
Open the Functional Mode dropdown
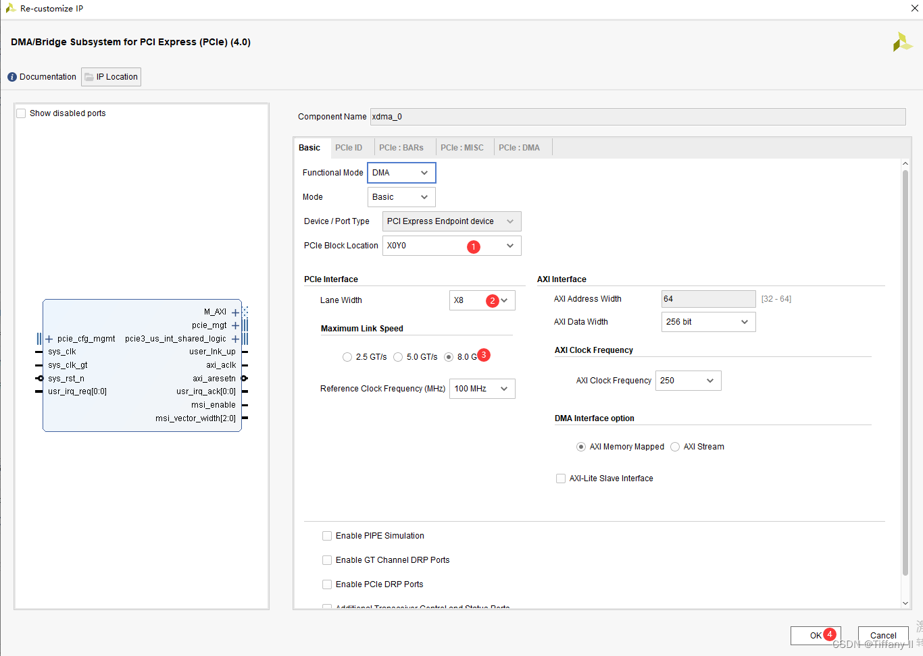tap(401, 173)
